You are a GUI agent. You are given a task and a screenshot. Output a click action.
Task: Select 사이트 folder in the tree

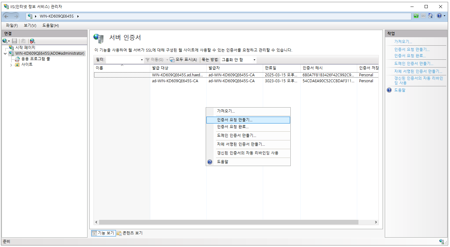(27, 64)
